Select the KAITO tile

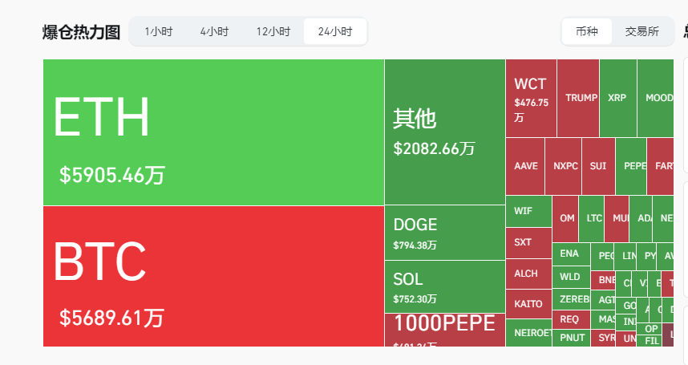pos(528,304)
